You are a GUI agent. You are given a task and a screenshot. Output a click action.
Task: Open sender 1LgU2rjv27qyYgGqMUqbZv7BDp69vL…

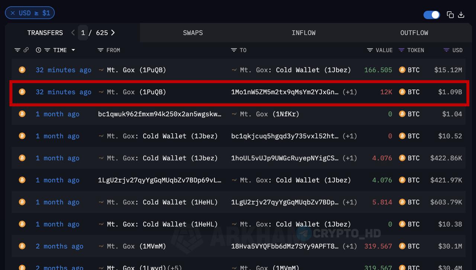160,180
